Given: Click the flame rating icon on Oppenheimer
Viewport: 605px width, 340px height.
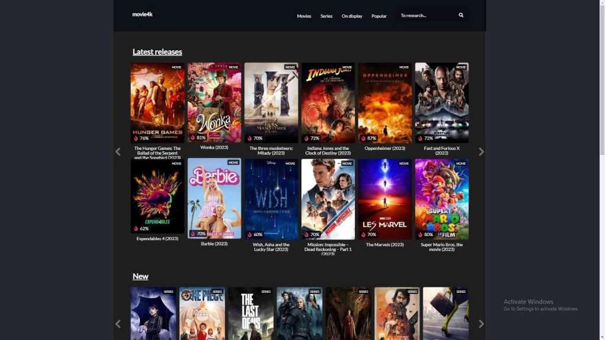Looking at the screenshot, I should click(363, 138).
